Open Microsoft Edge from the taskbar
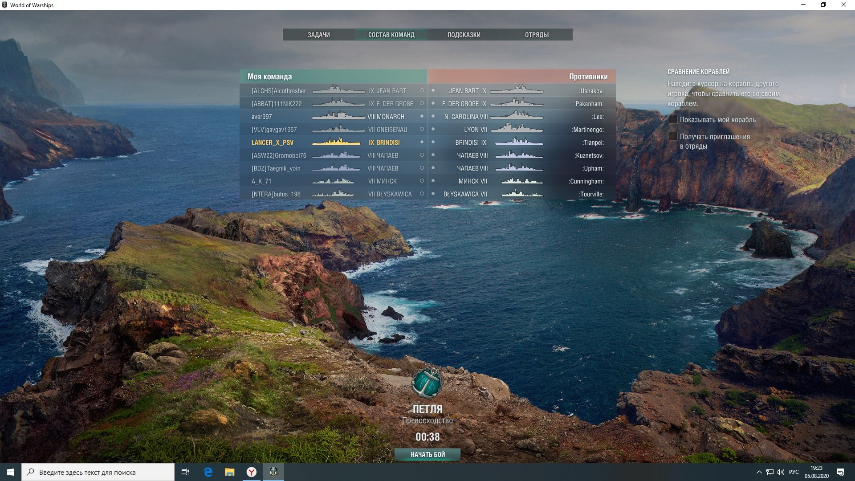The height and width of the screenshot is (481, 855). (208, 472)
